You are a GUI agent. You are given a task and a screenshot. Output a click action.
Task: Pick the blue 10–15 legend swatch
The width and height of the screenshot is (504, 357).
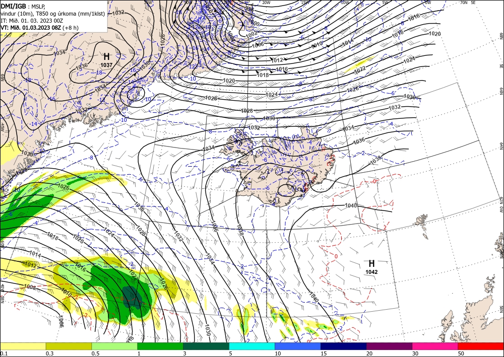pyautogui.click(x=298, y=346)
